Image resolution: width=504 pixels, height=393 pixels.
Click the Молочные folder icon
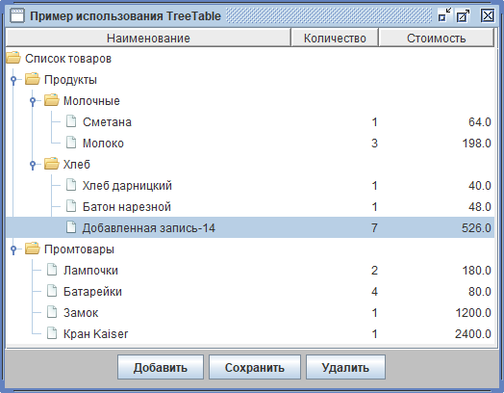51,100
